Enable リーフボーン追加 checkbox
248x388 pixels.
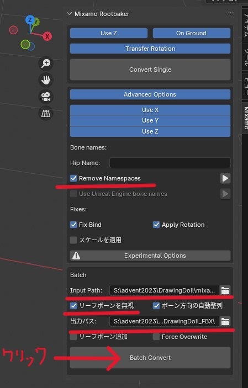(x=73, y=337)
